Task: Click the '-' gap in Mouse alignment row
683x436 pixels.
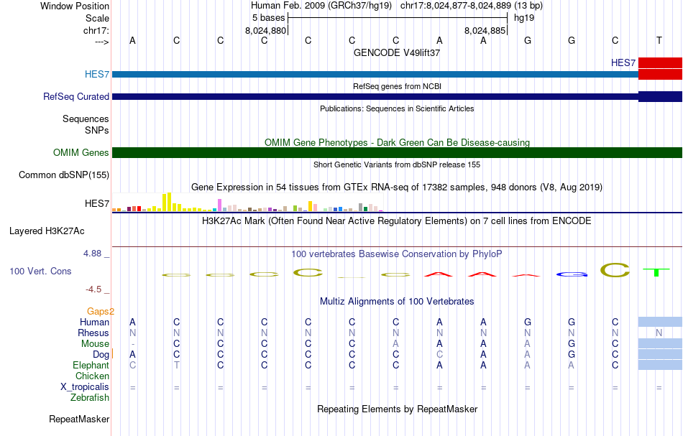Action: click(132, 344)
